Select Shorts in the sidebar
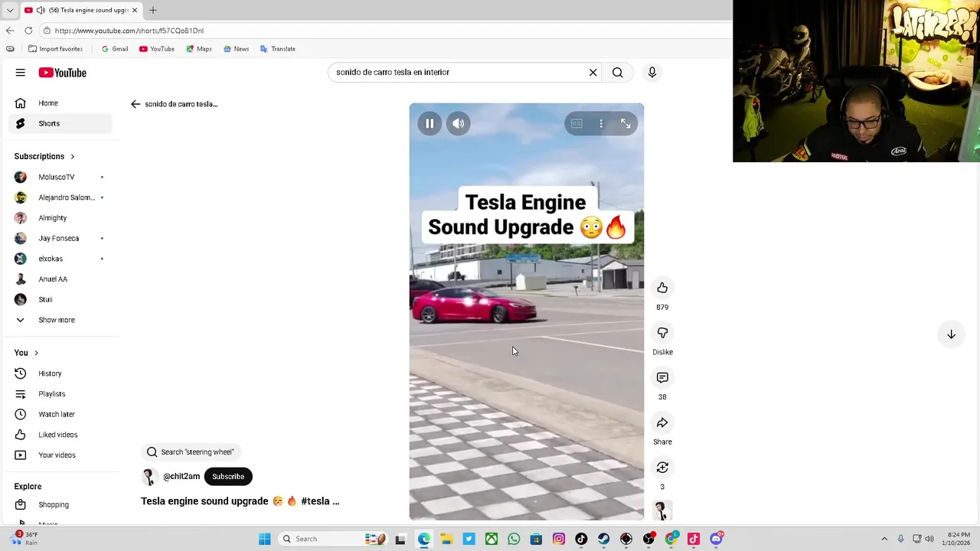This screenshot has width=980, height=551. click(x=60, y=123)
